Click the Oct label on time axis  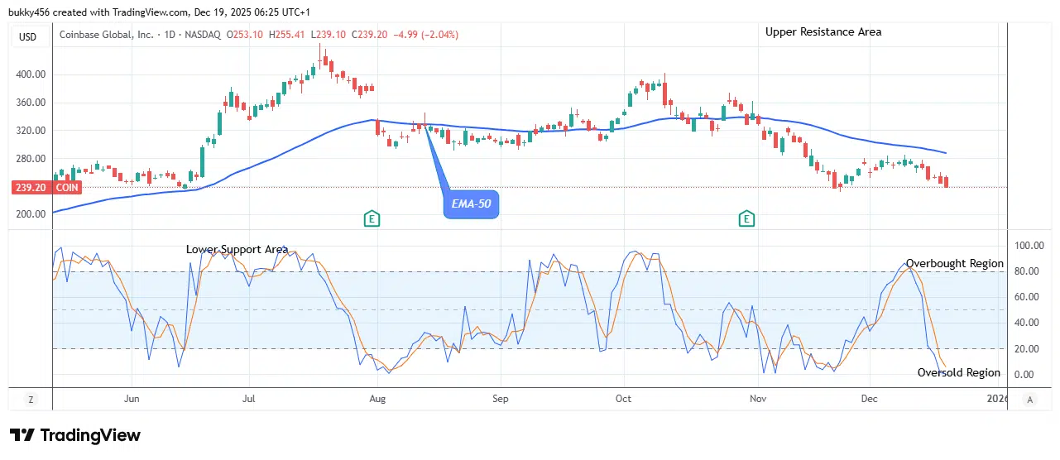(x=623, y=399)
